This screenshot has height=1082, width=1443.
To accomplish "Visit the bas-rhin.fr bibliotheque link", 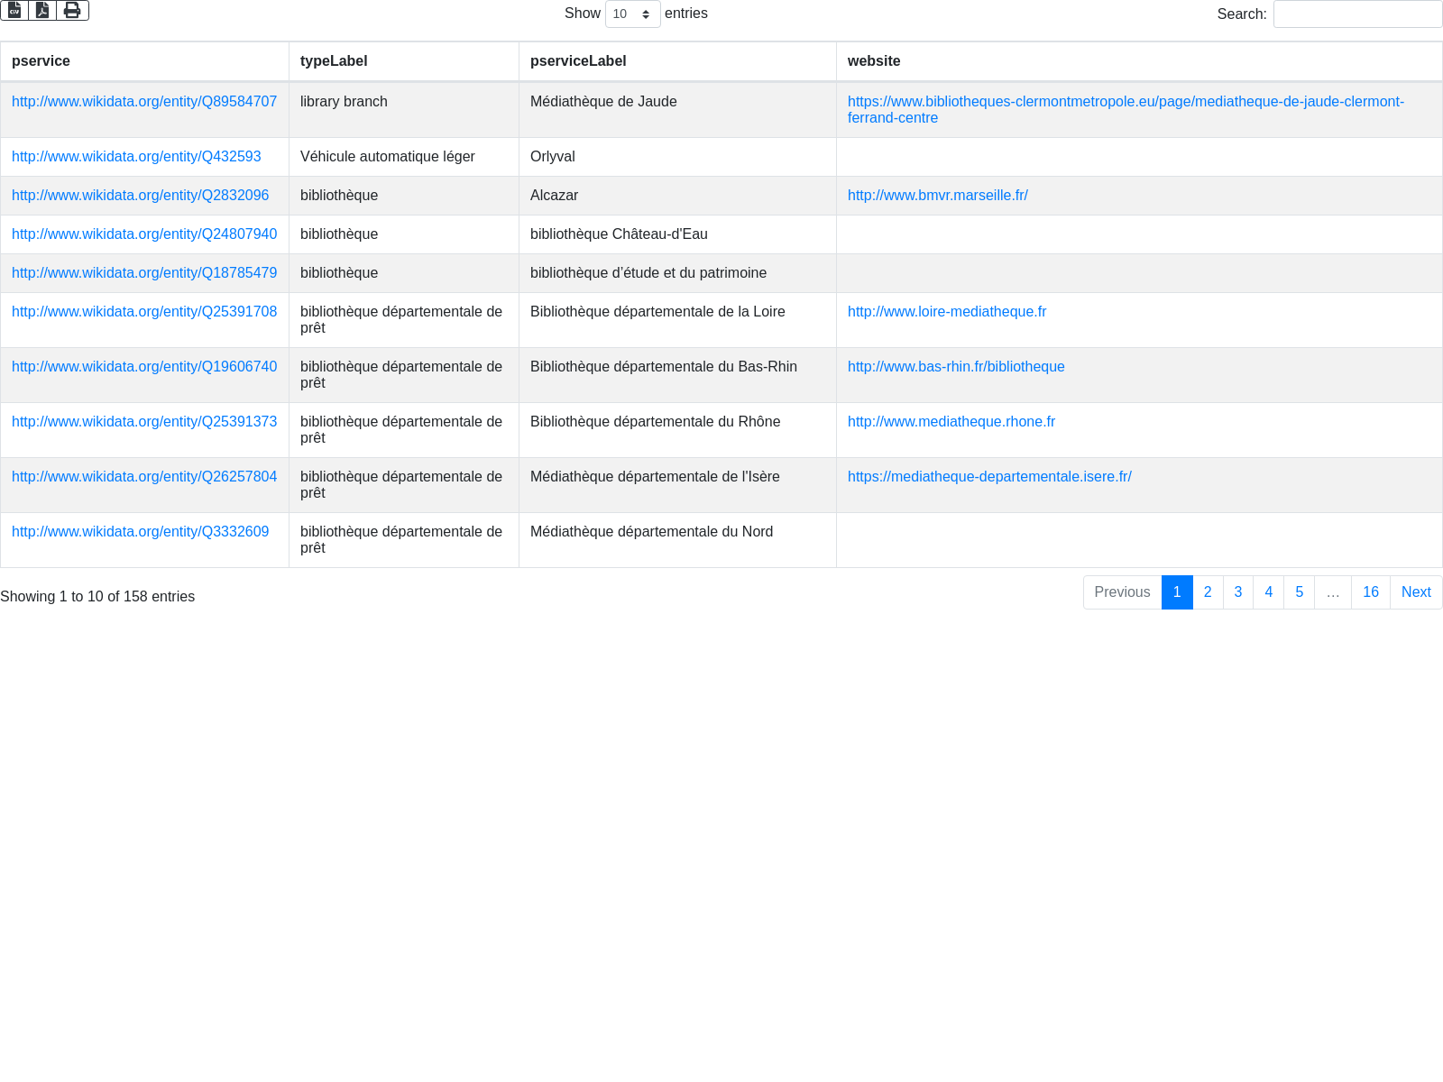I will pyautogui.click(x=956, y=367).
